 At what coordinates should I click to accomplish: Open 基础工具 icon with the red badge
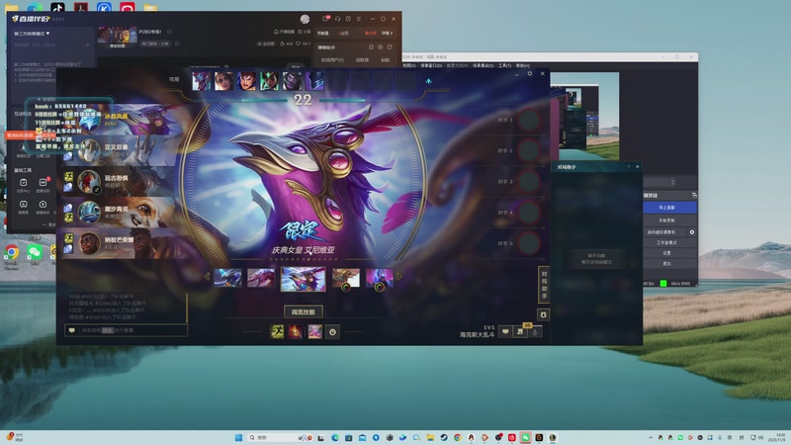pyautogui.click(x=44, y=184)
